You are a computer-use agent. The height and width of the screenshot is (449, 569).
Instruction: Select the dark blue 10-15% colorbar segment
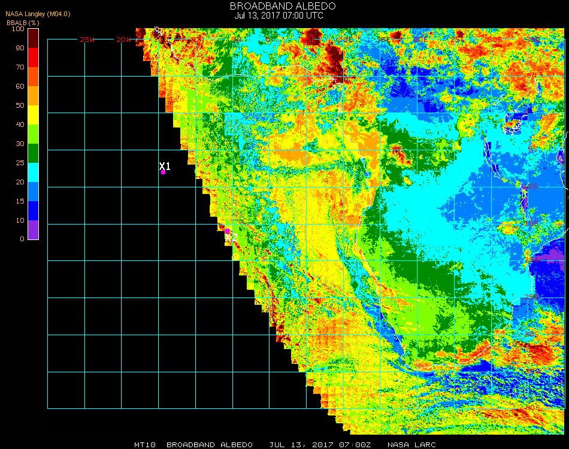tap(34, 211)
